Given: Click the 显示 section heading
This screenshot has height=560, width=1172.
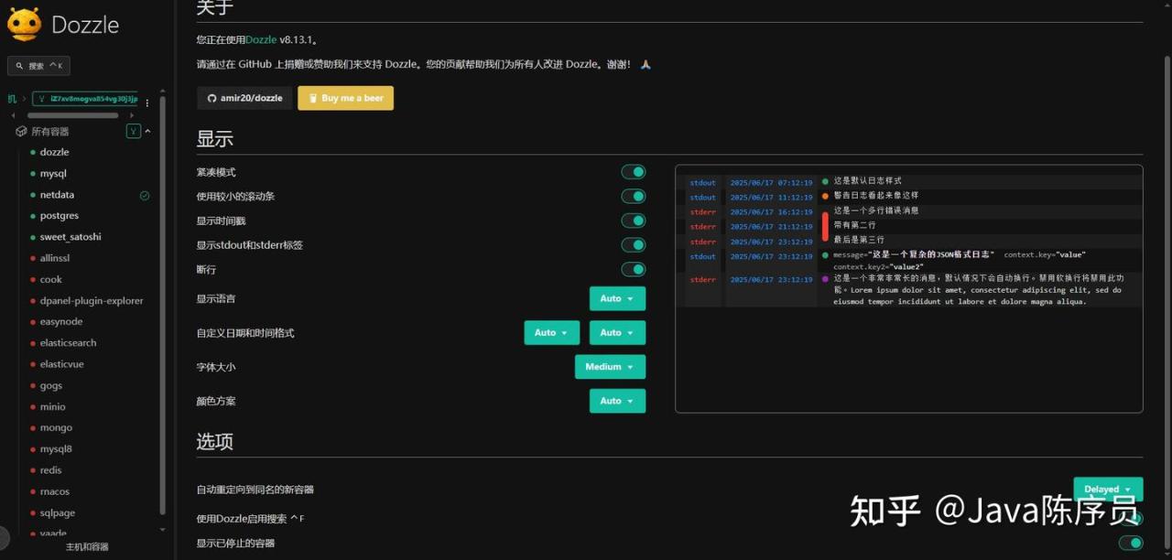Looking at the screenshot, I should [x=214, y=139].
